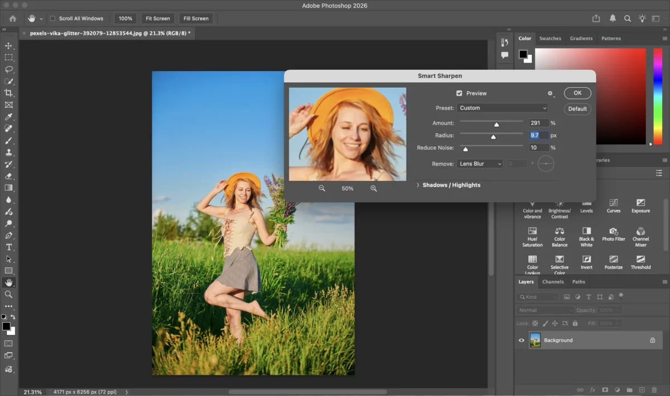Click the Amount slider handle
670x396 pixels.
coord(496,125)
